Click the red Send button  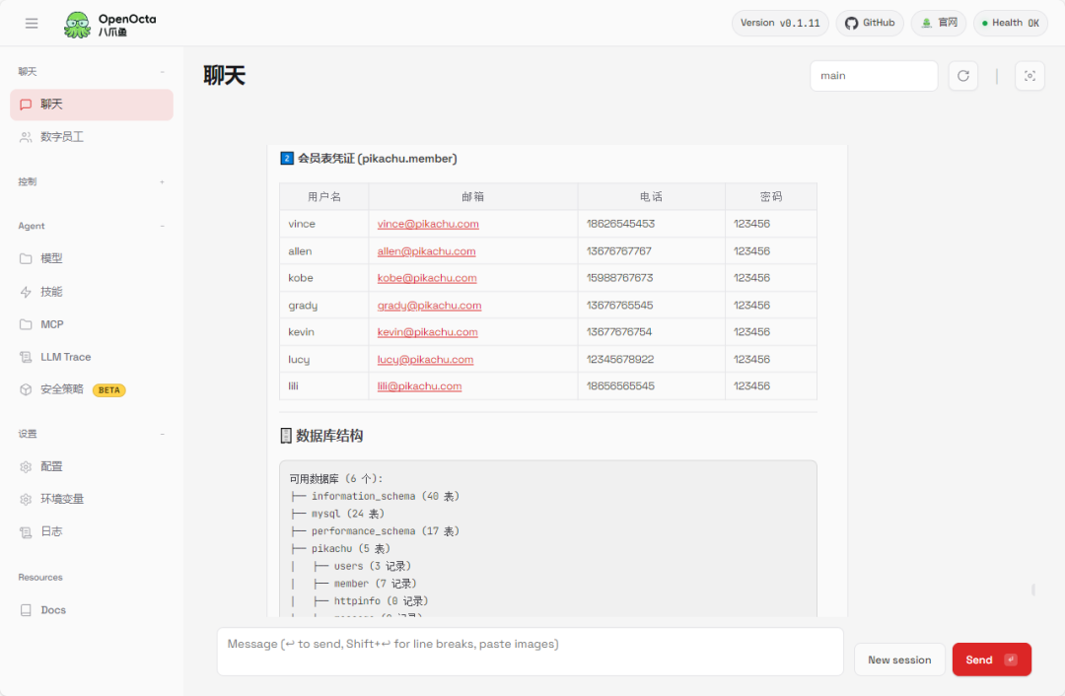[x=992, y=660]
